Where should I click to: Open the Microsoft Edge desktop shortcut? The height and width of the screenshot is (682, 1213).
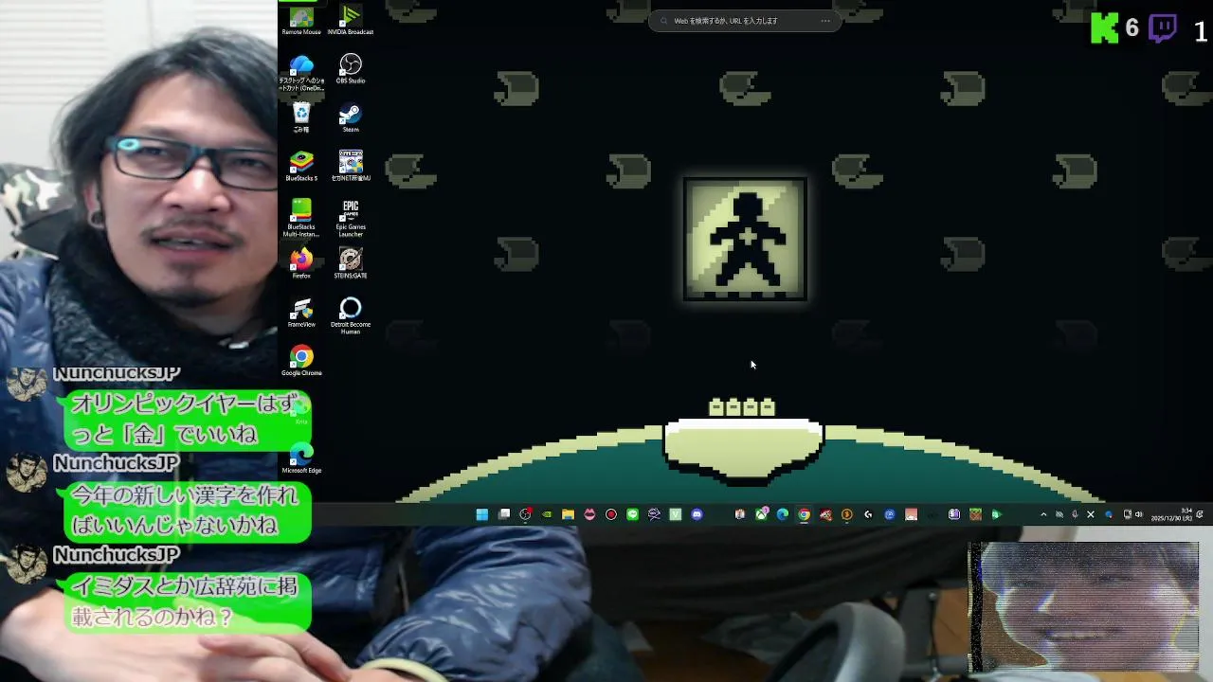[301, 458]
